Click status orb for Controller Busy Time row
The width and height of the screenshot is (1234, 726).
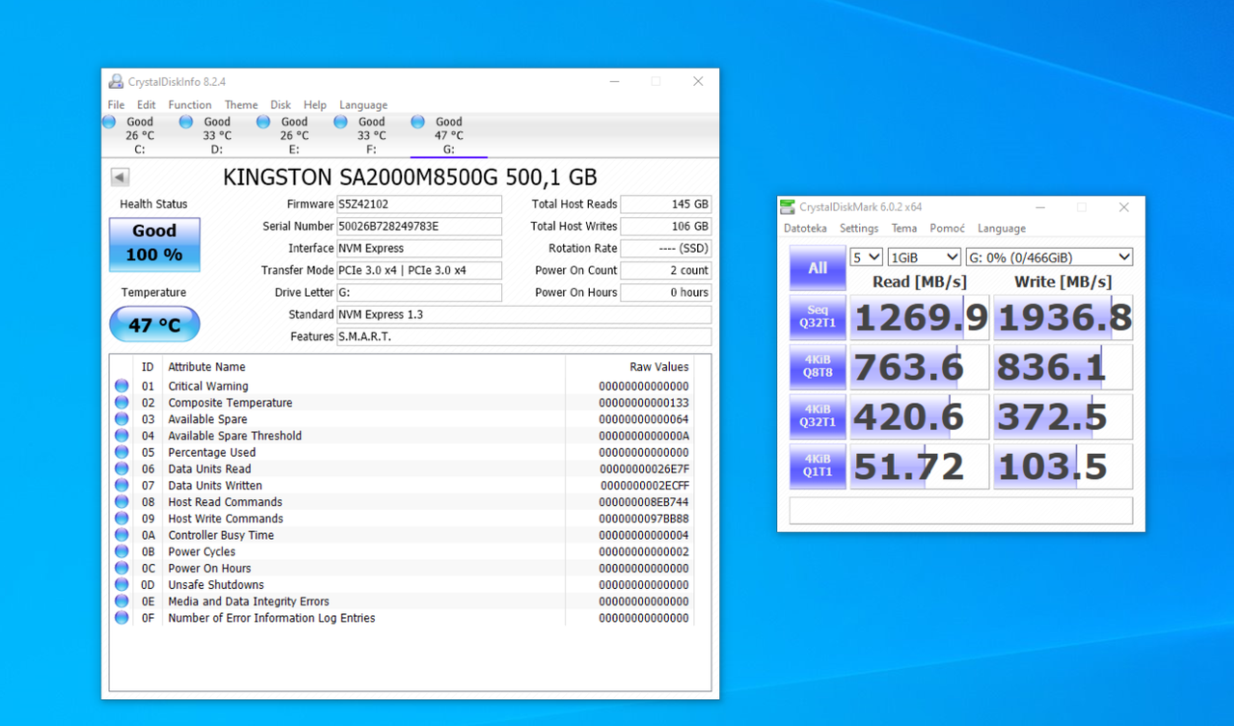[x=121, y=535]
